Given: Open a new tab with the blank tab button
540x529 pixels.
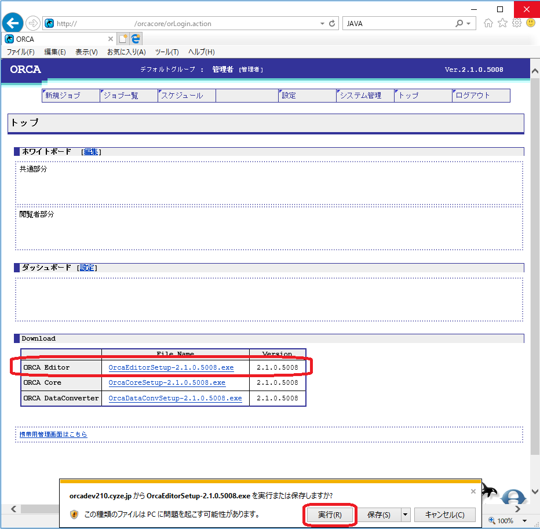Looking at the screenshot, I should click(123, 39).
